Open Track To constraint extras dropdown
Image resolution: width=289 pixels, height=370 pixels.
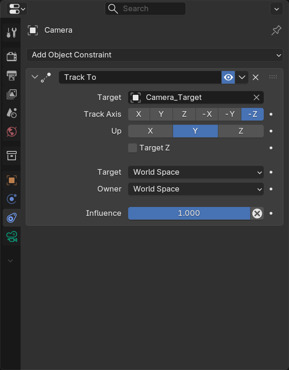[242, 78]
